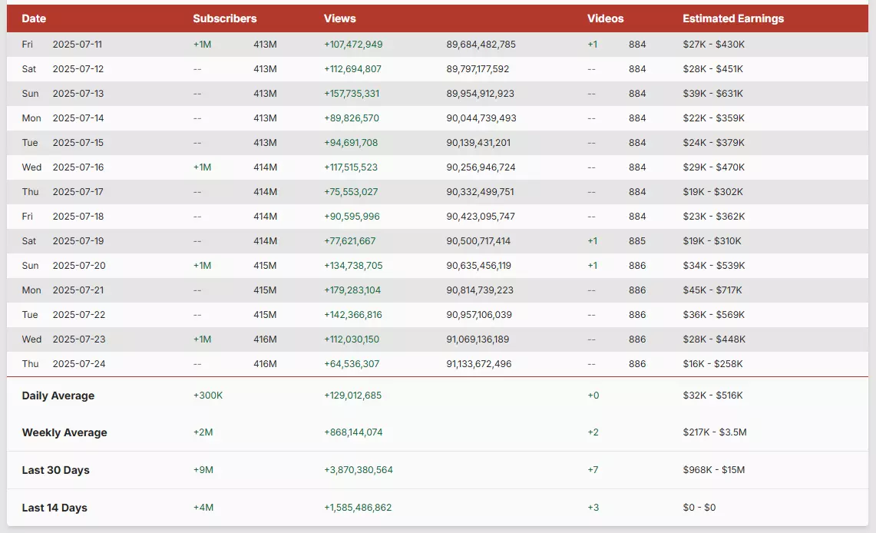This screenshot has width=876, height=533.
Task: Click total views 91,133,672,496
Action: 479,364
